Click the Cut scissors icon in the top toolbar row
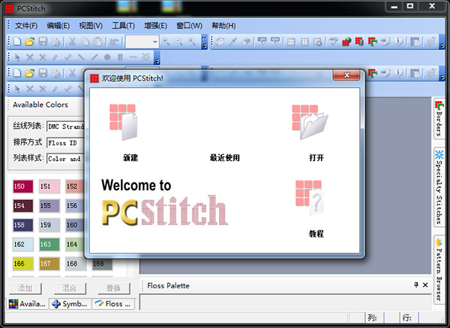The image size is (450, 328). coord(72,42)
